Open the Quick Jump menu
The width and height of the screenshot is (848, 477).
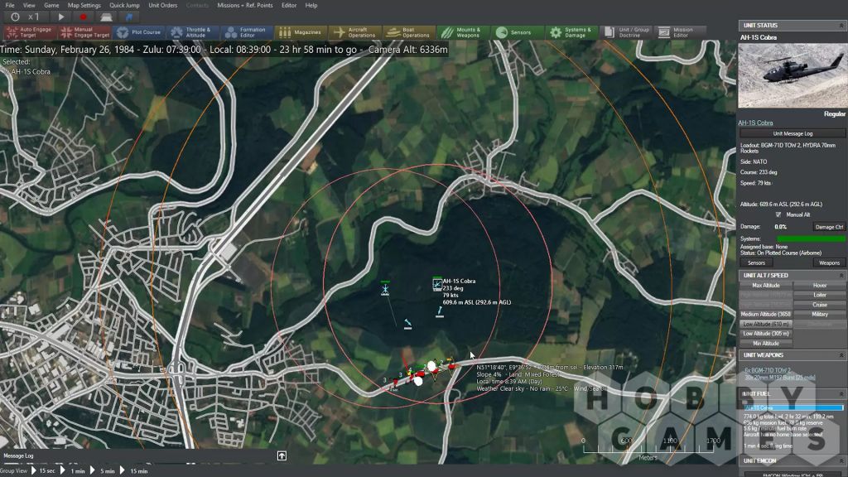point(124,6)
